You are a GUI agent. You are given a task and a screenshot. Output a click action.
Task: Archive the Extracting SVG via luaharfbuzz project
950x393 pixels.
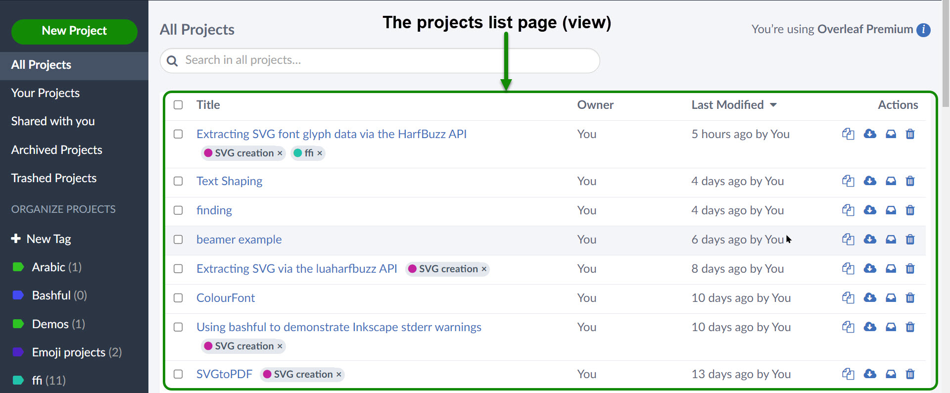[x=891, y=269]
